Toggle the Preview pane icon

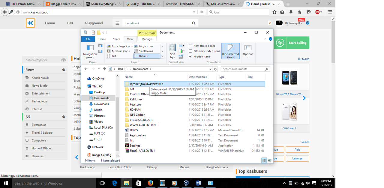[100, 46]
